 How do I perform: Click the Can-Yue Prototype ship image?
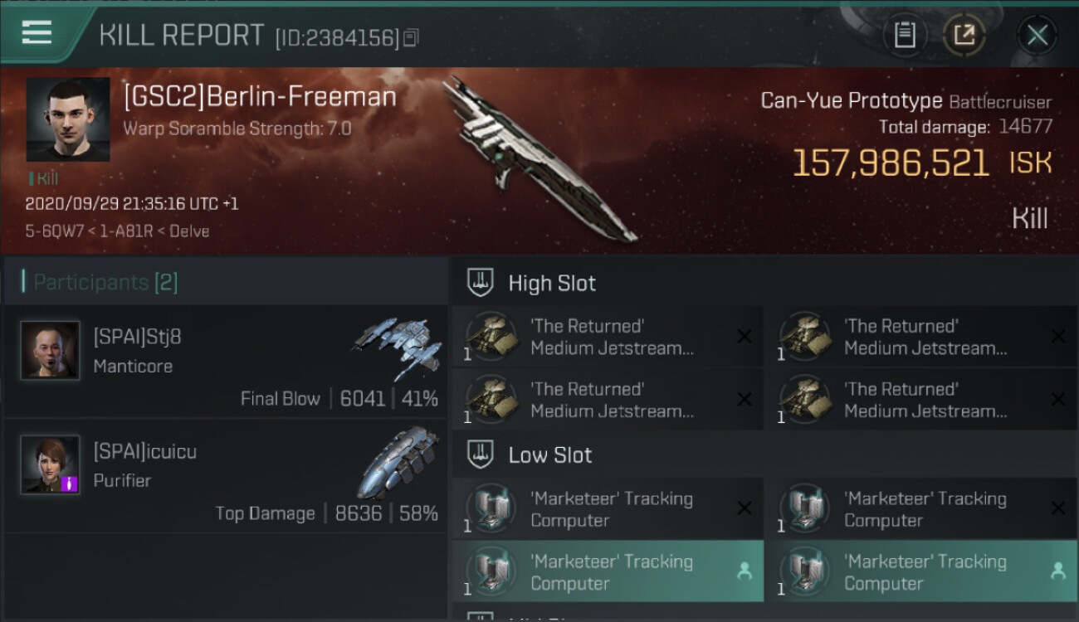538,159
